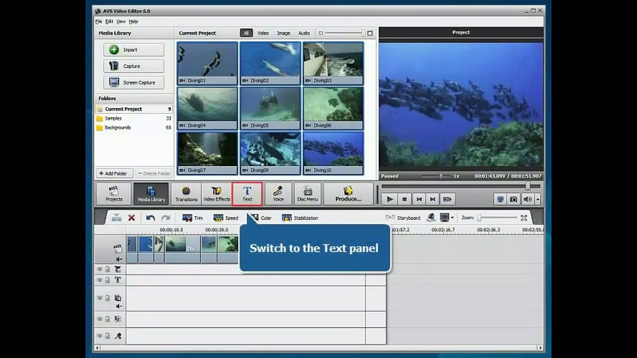Screen dimensions: 637x358
Task: Click the preview seek bar
Action: coord(461,186)
